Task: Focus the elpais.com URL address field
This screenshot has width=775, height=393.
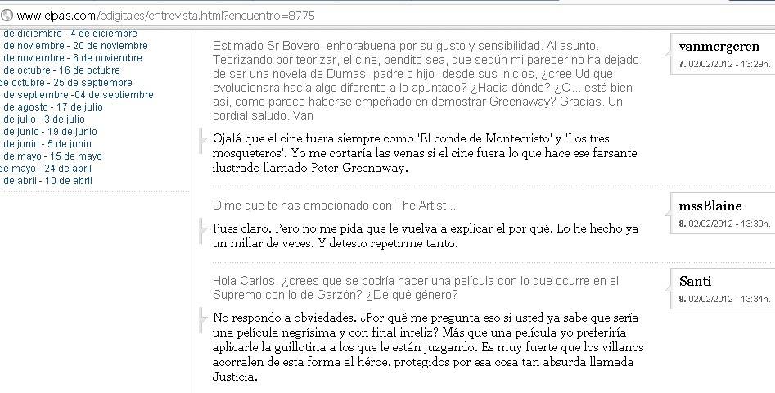Action: (x=385, y=16)
